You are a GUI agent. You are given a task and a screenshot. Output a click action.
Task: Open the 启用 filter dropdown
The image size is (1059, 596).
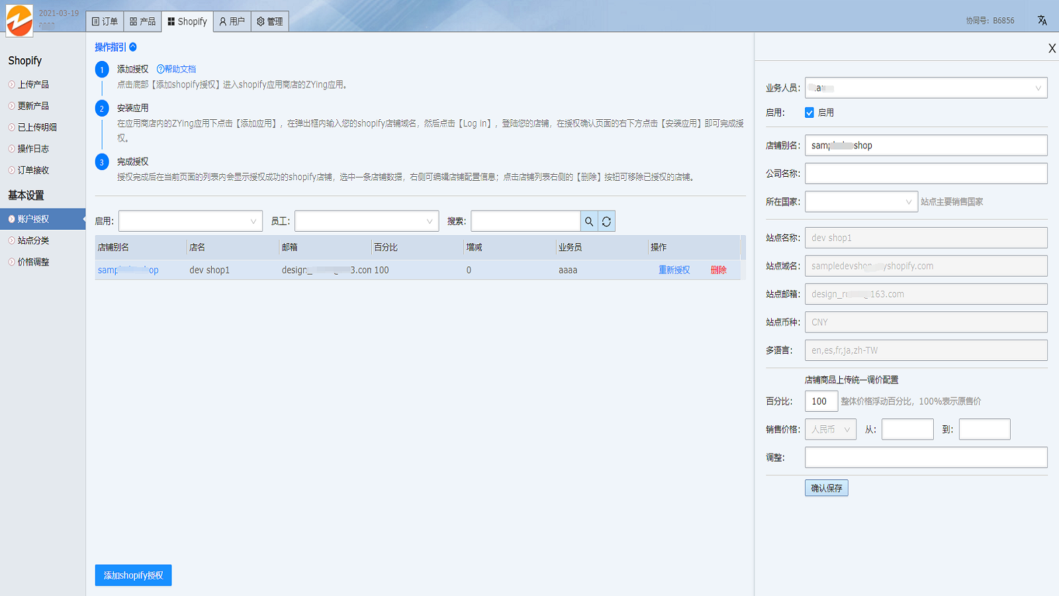click(x=191, y=221)
